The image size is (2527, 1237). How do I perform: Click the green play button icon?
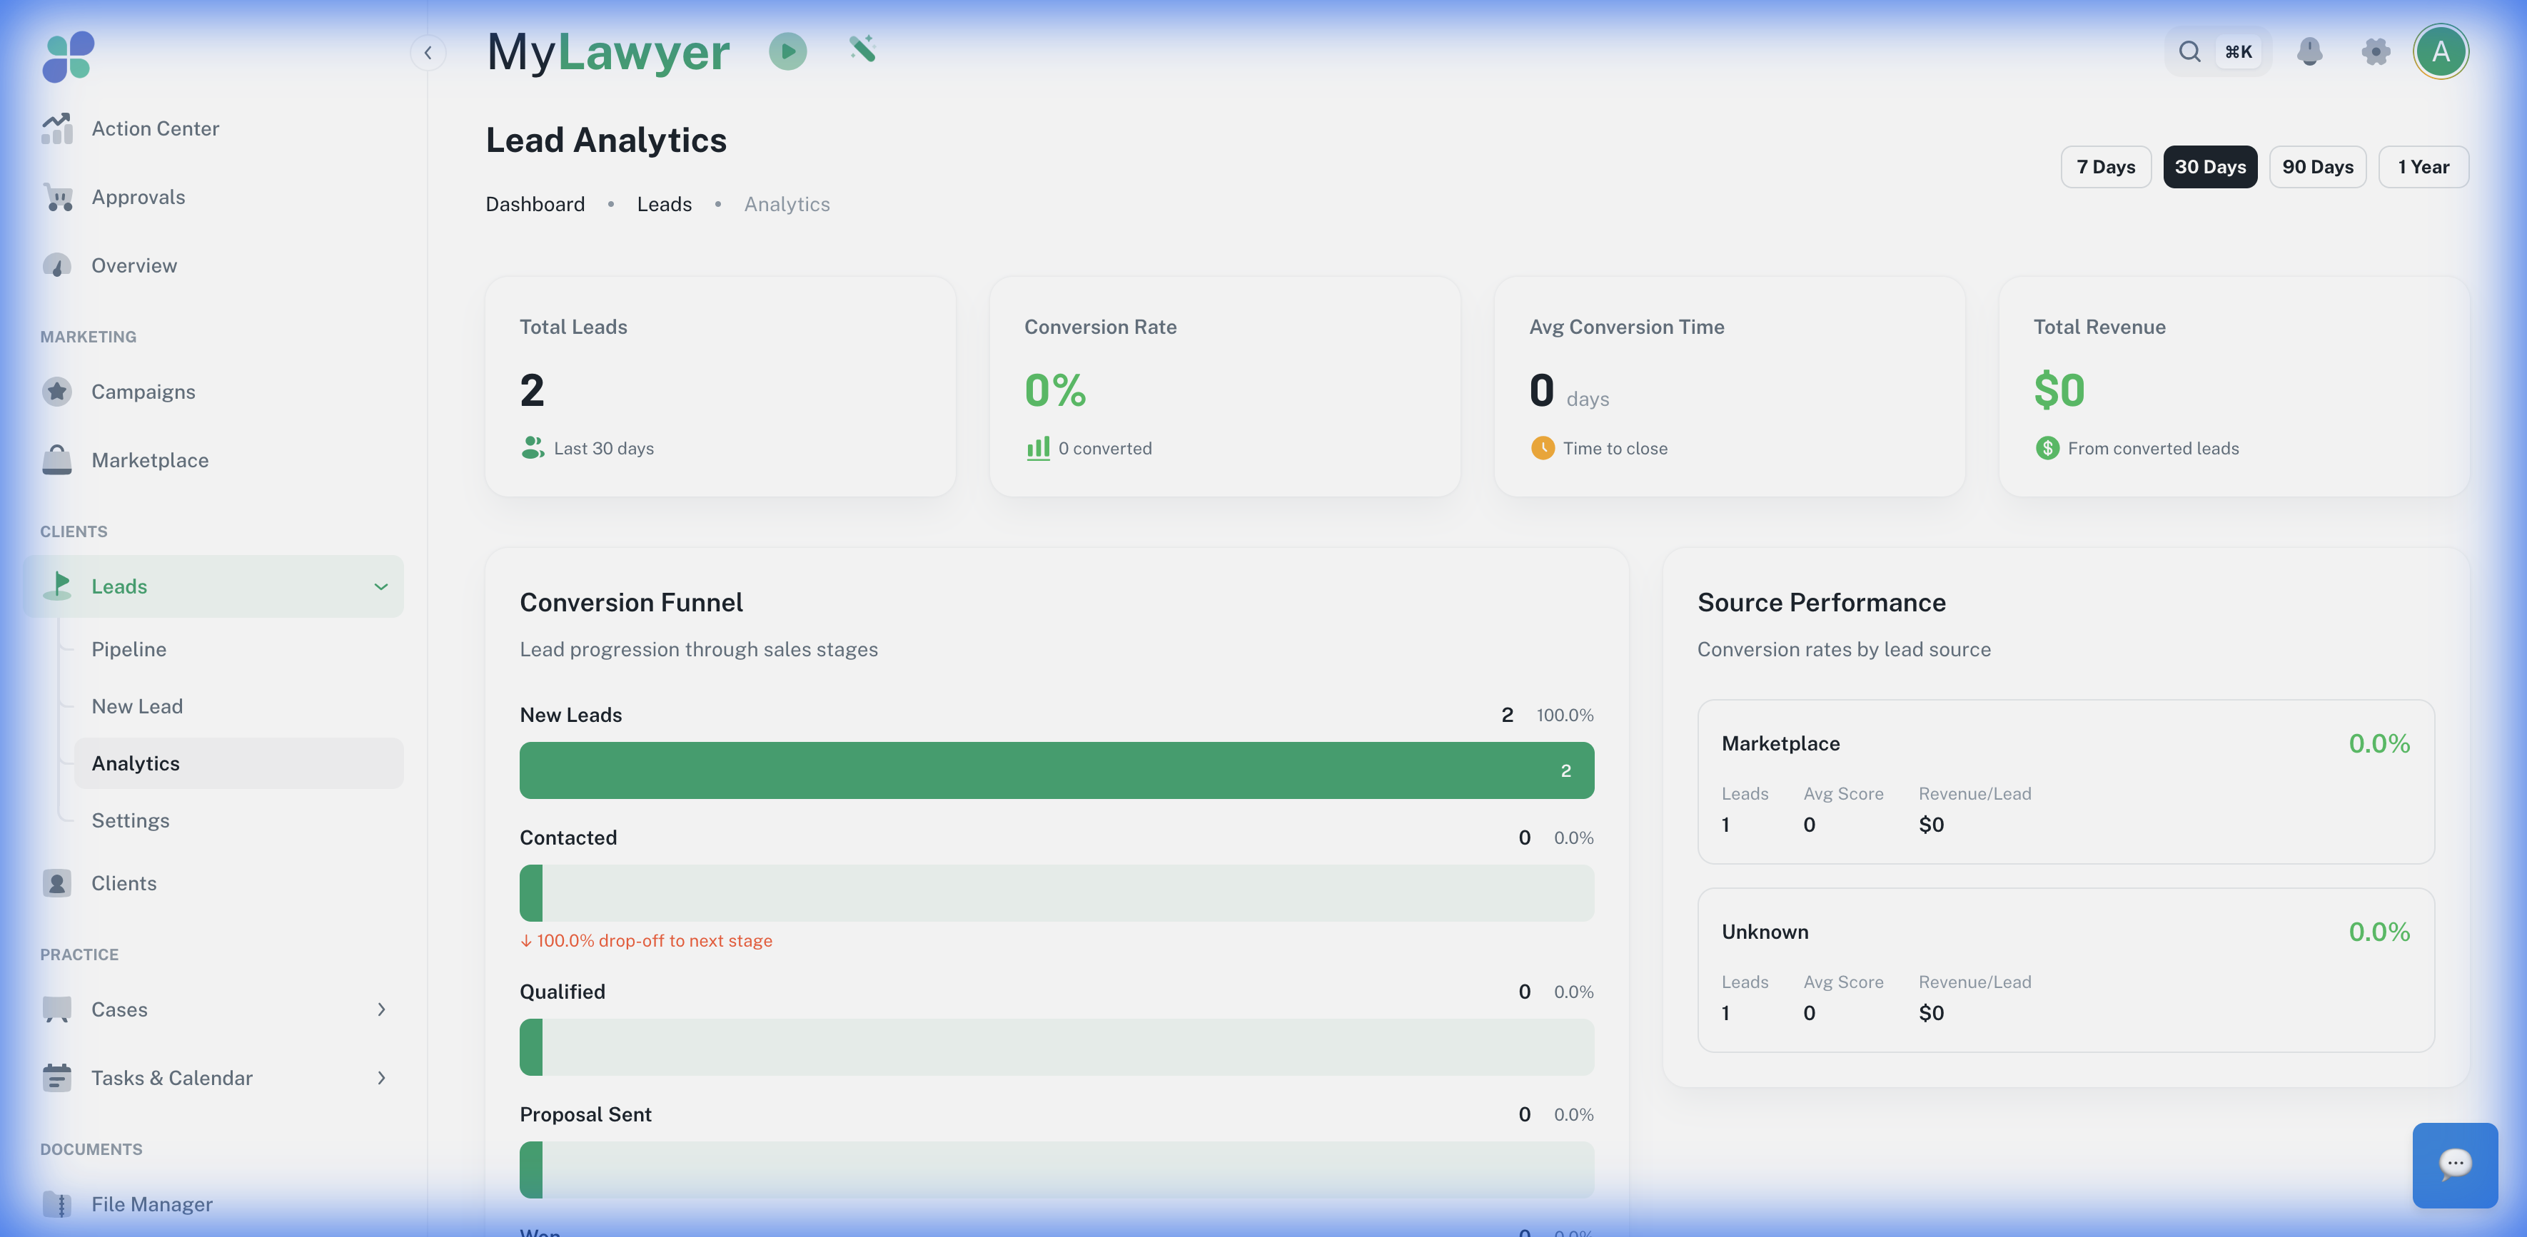click(x=788, y=51)
